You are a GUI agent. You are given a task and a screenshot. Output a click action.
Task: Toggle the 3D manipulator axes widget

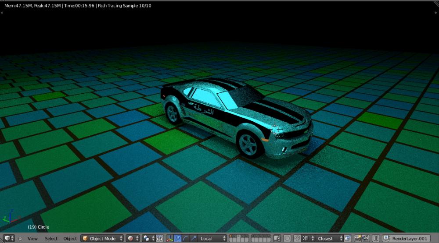[x=169, y=238]
